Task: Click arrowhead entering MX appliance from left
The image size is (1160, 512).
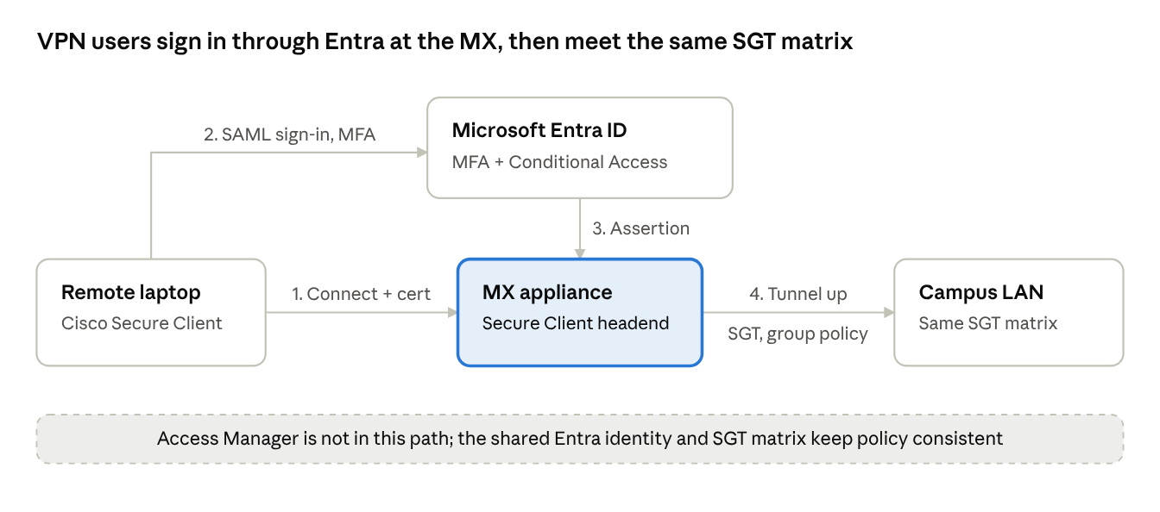Action: [451, 314]
